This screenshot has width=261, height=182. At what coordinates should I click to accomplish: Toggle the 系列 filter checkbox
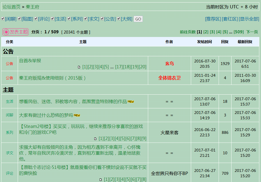coord(69,18)
